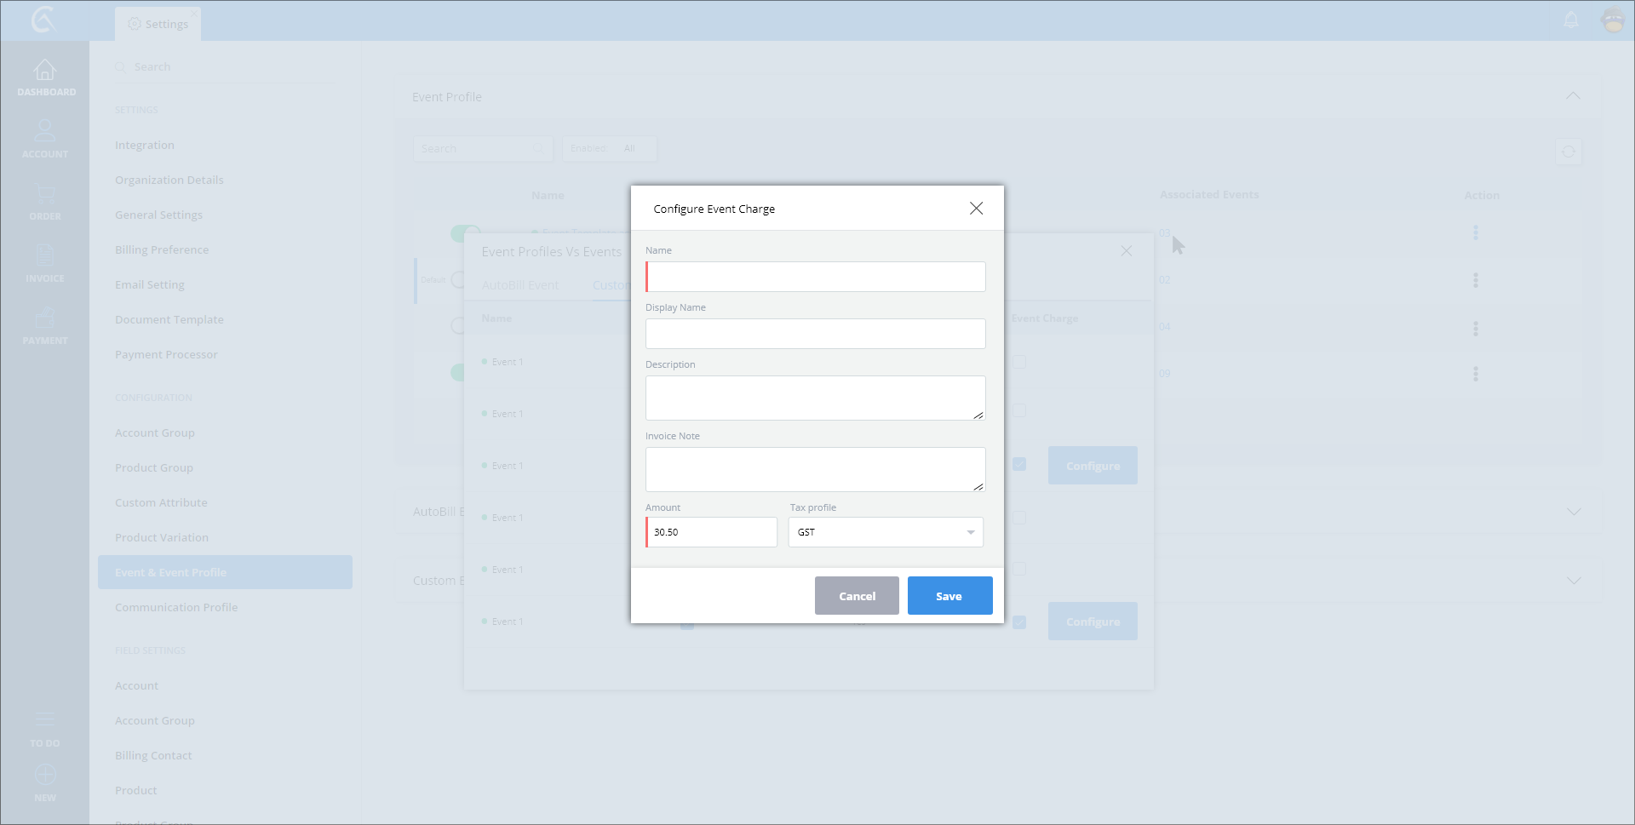Collapse the Event Profile section chevron
The width and height of the screenshot is (1635, 825).
(1573, 96)
